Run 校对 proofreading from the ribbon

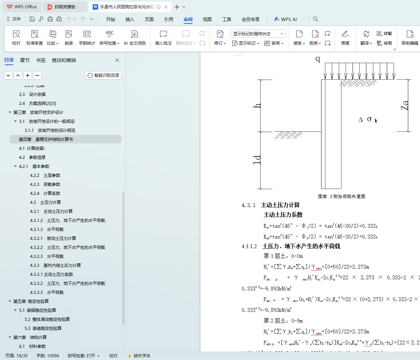(x=16, y=37)
